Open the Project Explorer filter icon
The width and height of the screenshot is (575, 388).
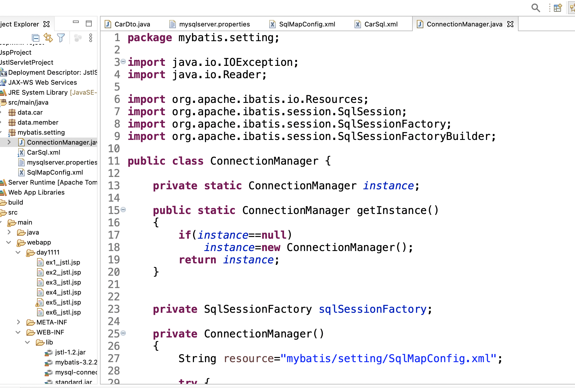61,38
